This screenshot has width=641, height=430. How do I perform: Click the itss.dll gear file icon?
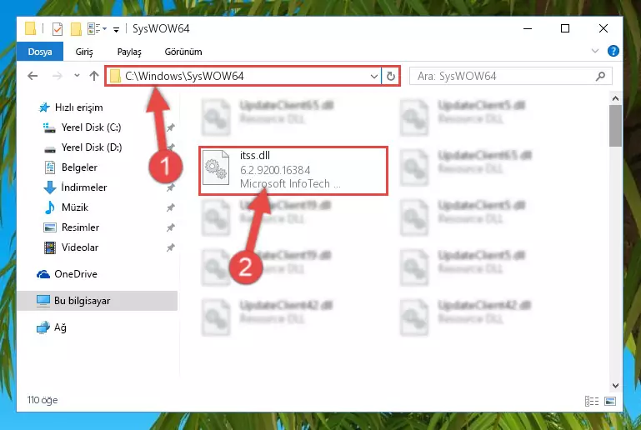click(x=216, y=168)
